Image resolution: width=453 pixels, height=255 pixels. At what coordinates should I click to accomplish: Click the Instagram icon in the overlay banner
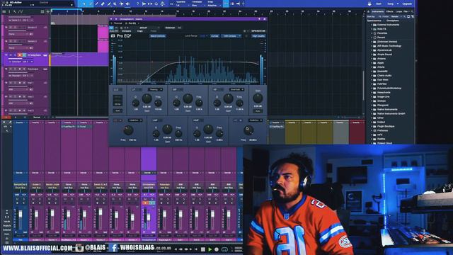tap(79, 248)
